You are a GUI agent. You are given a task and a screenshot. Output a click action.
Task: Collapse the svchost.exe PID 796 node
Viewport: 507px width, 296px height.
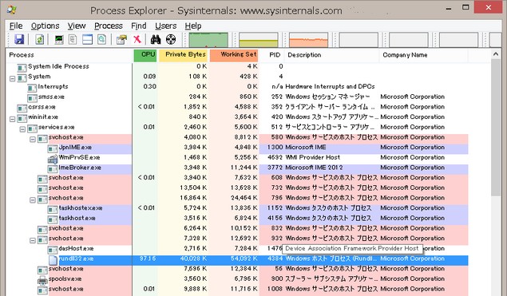click(x=33, y=200)
